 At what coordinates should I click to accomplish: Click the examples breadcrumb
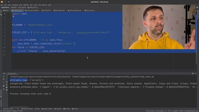click(x=13, y=7)
